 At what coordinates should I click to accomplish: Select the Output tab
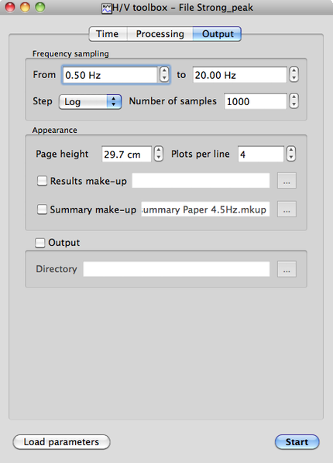coord(217,34)
